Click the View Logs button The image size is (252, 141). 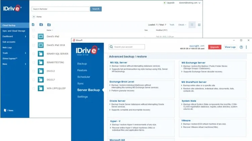click(x=230, y=47)
